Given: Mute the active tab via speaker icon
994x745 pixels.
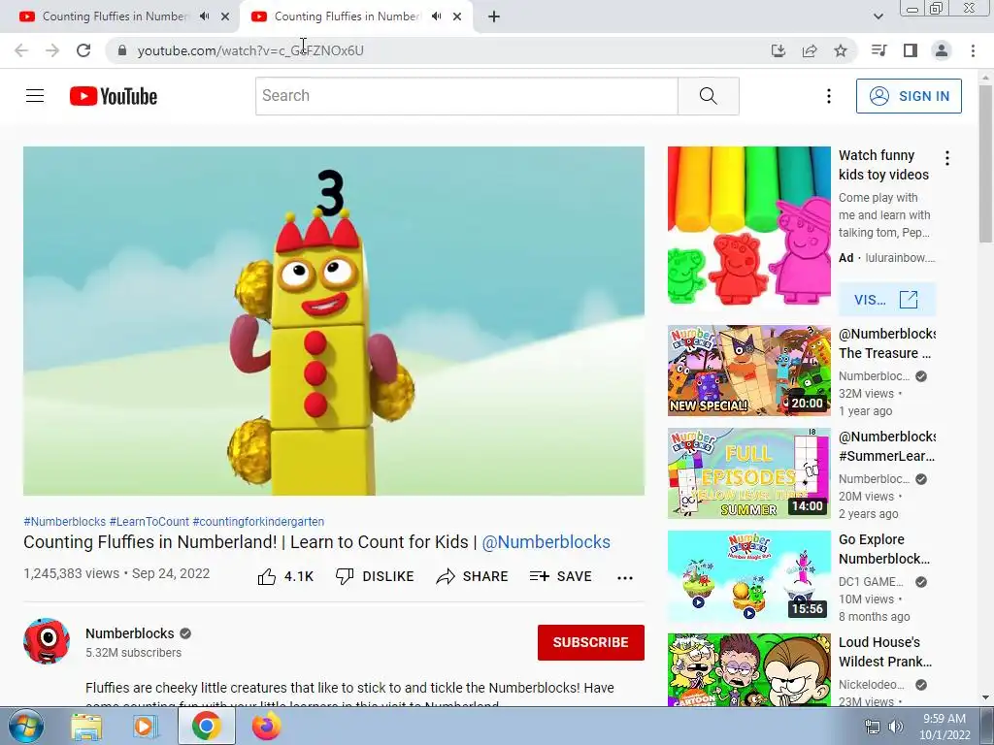Looking at the screenshot, I should coord(436,16).
